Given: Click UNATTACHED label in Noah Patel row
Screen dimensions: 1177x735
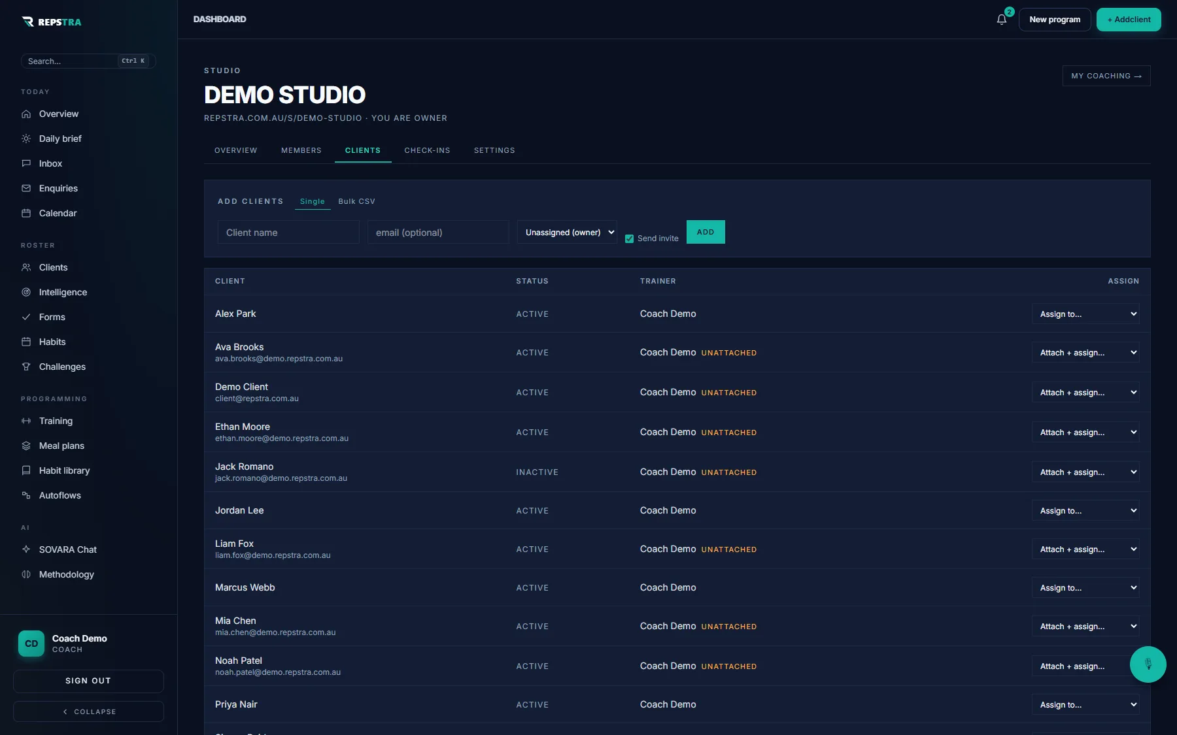Looking at the screenshot, I should click(x=729, y=666).
